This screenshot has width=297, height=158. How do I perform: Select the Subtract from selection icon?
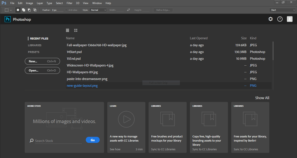[29, 10]
